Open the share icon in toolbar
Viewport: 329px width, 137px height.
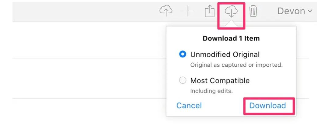(x=209, y=12)
